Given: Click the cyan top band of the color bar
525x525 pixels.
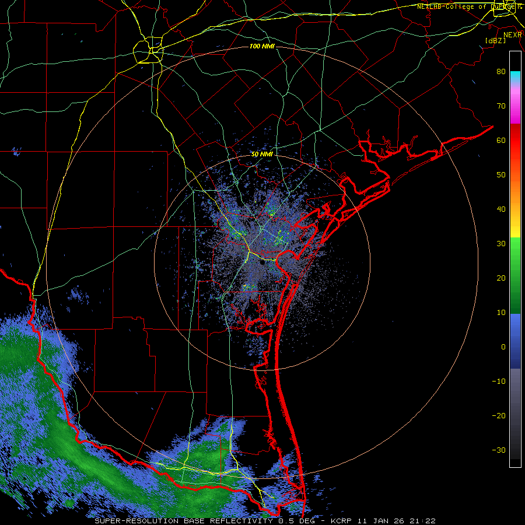Looking at the screenshot, I should click(x=515, y=76).
